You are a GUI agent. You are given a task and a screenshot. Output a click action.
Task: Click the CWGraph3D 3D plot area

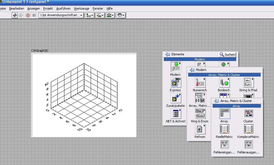click(x=84, y=95)
